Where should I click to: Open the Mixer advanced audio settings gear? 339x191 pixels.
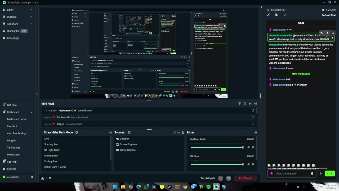(256, 132)
